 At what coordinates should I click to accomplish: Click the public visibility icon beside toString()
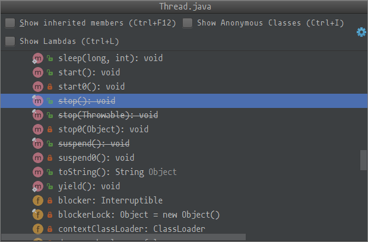[50, 172]
